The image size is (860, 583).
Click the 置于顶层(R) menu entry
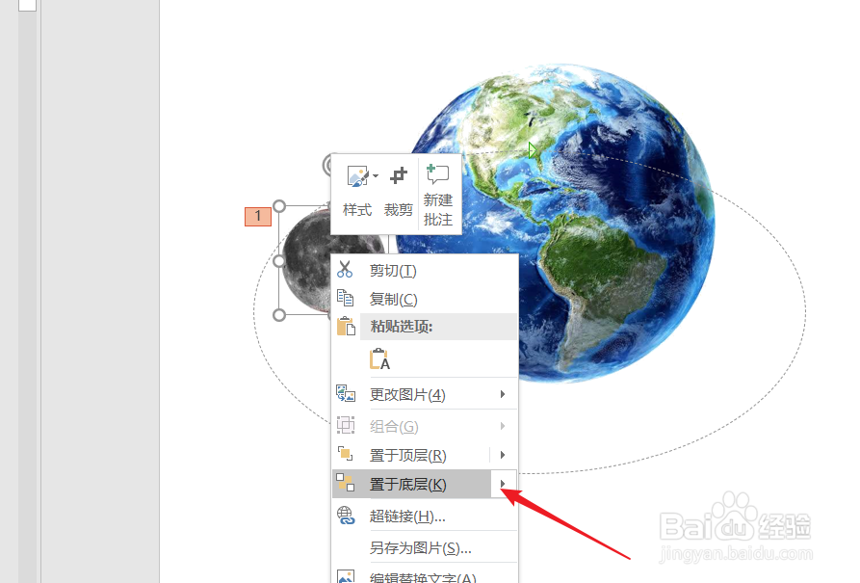411,455
